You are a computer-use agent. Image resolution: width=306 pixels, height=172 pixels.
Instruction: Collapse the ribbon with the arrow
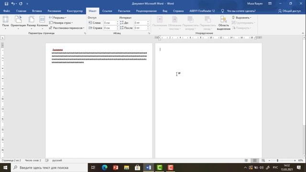[303, 33]
